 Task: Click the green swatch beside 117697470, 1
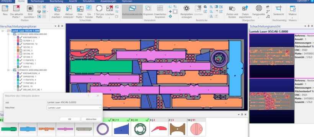coord(18,60)
